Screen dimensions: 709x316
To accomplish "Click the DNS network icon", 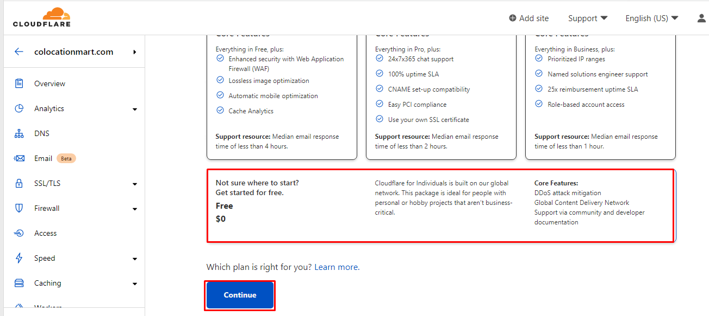I will coord(19,133).
